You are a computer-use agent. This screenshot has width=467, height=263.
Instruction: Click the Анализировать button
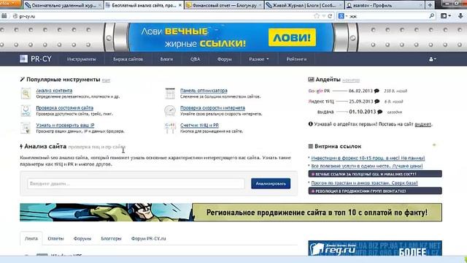click(x=271, y=183)
